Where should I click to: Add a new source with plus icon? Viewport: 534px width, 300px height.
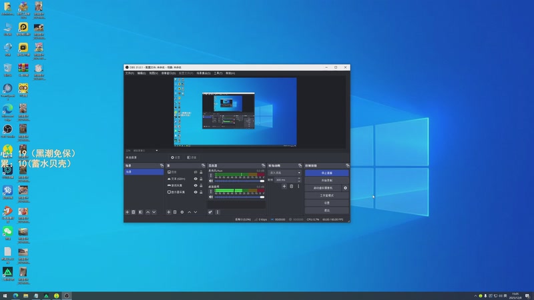coord(169,212)
